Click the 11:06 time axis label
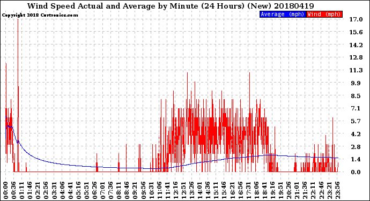370x201 pixels. click(159, 190)
